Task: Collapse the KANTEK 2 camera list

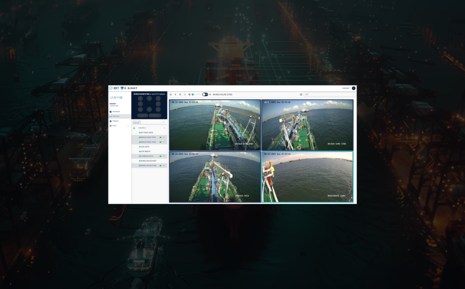Action: pos(163,128)
